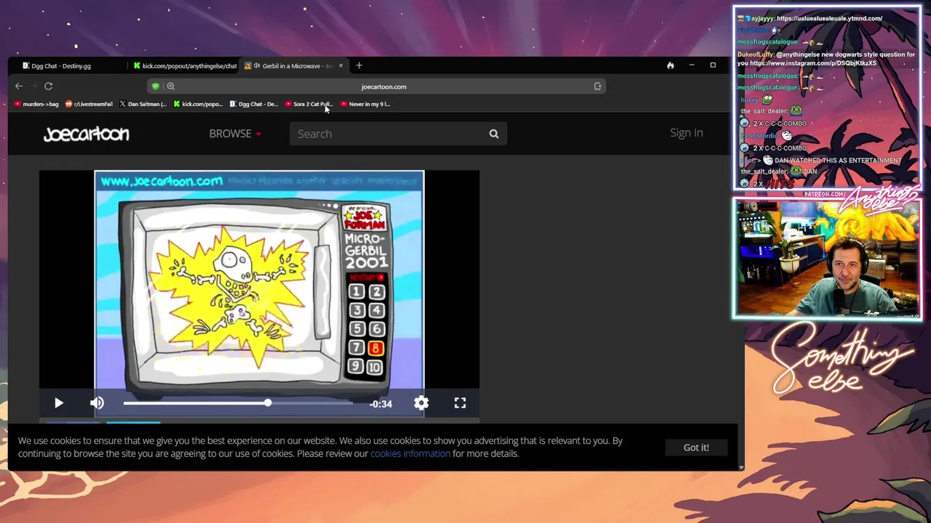Click the flame icon in browser title bar
The image size is (931, 523).
pyautogui.click(x=670, y=65)
